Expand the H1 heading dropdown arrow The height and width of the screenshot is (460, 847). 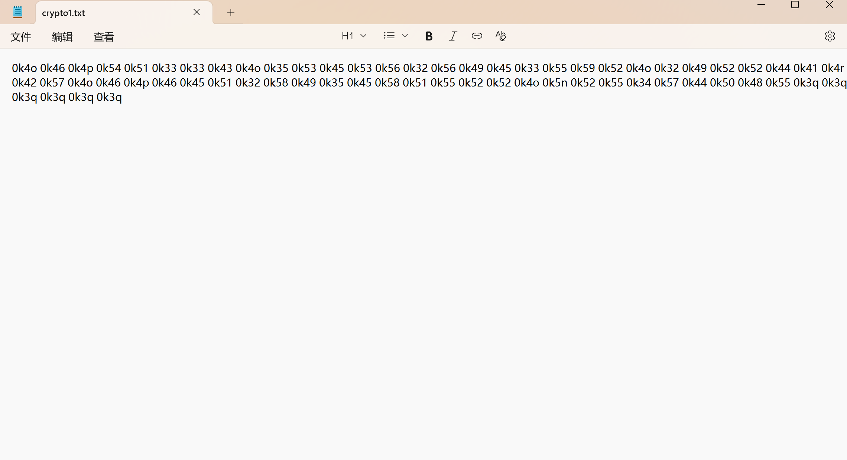[364, 36]
